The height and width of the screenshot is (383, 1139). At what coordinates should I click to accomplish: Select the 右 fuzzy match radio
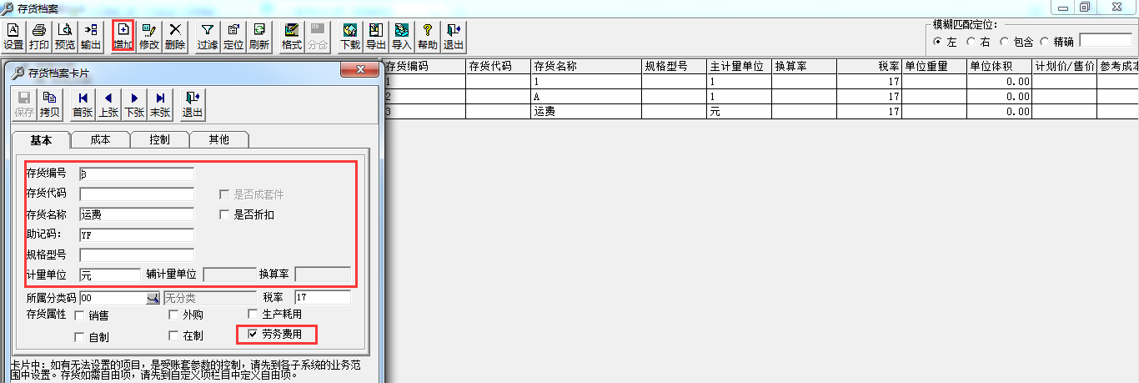point(971,41)
